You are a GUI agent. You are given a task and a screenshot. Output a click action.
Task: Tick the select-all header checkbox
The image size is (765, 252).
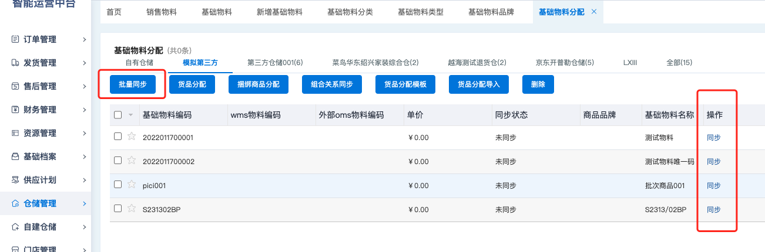(x=118, y=115)
